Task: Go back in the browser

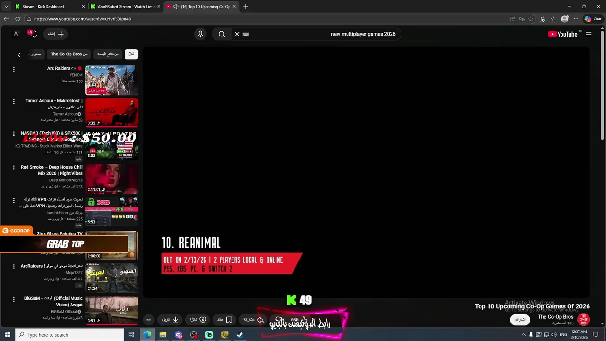Action: pos(6,19)
